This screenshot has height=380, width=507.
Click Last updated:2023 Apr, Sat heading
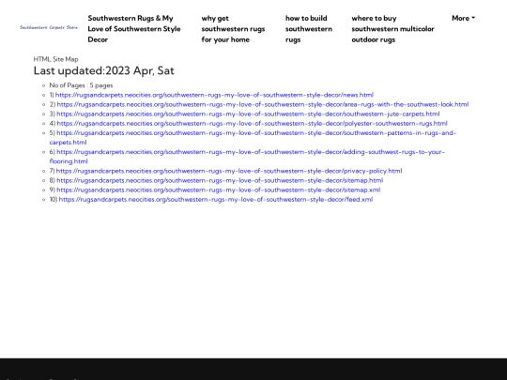pos(104,70)
